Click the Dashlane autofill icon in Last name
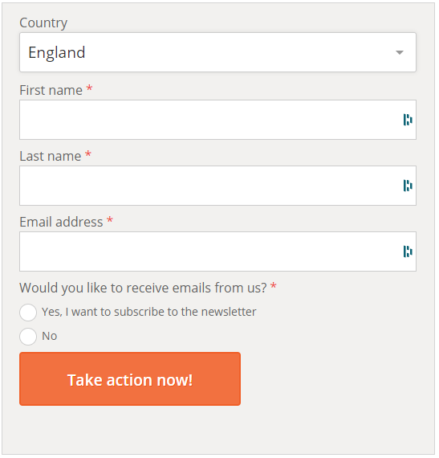Screen dimensions: 439x458 [x=408, y=186]
